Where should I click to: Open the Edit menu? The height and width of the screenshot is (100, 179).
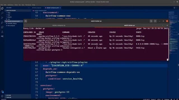pos(5,5)
